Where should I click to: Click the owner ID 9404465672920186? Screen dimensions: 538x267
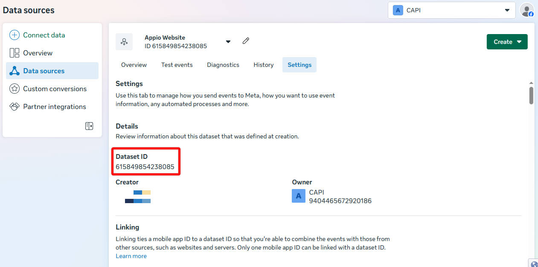click(340, 201)
